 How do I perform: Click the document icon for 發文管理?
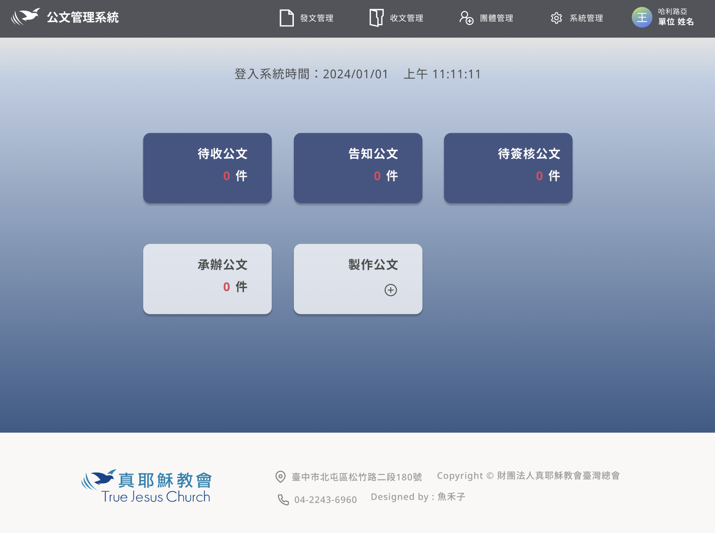(286, 18)
